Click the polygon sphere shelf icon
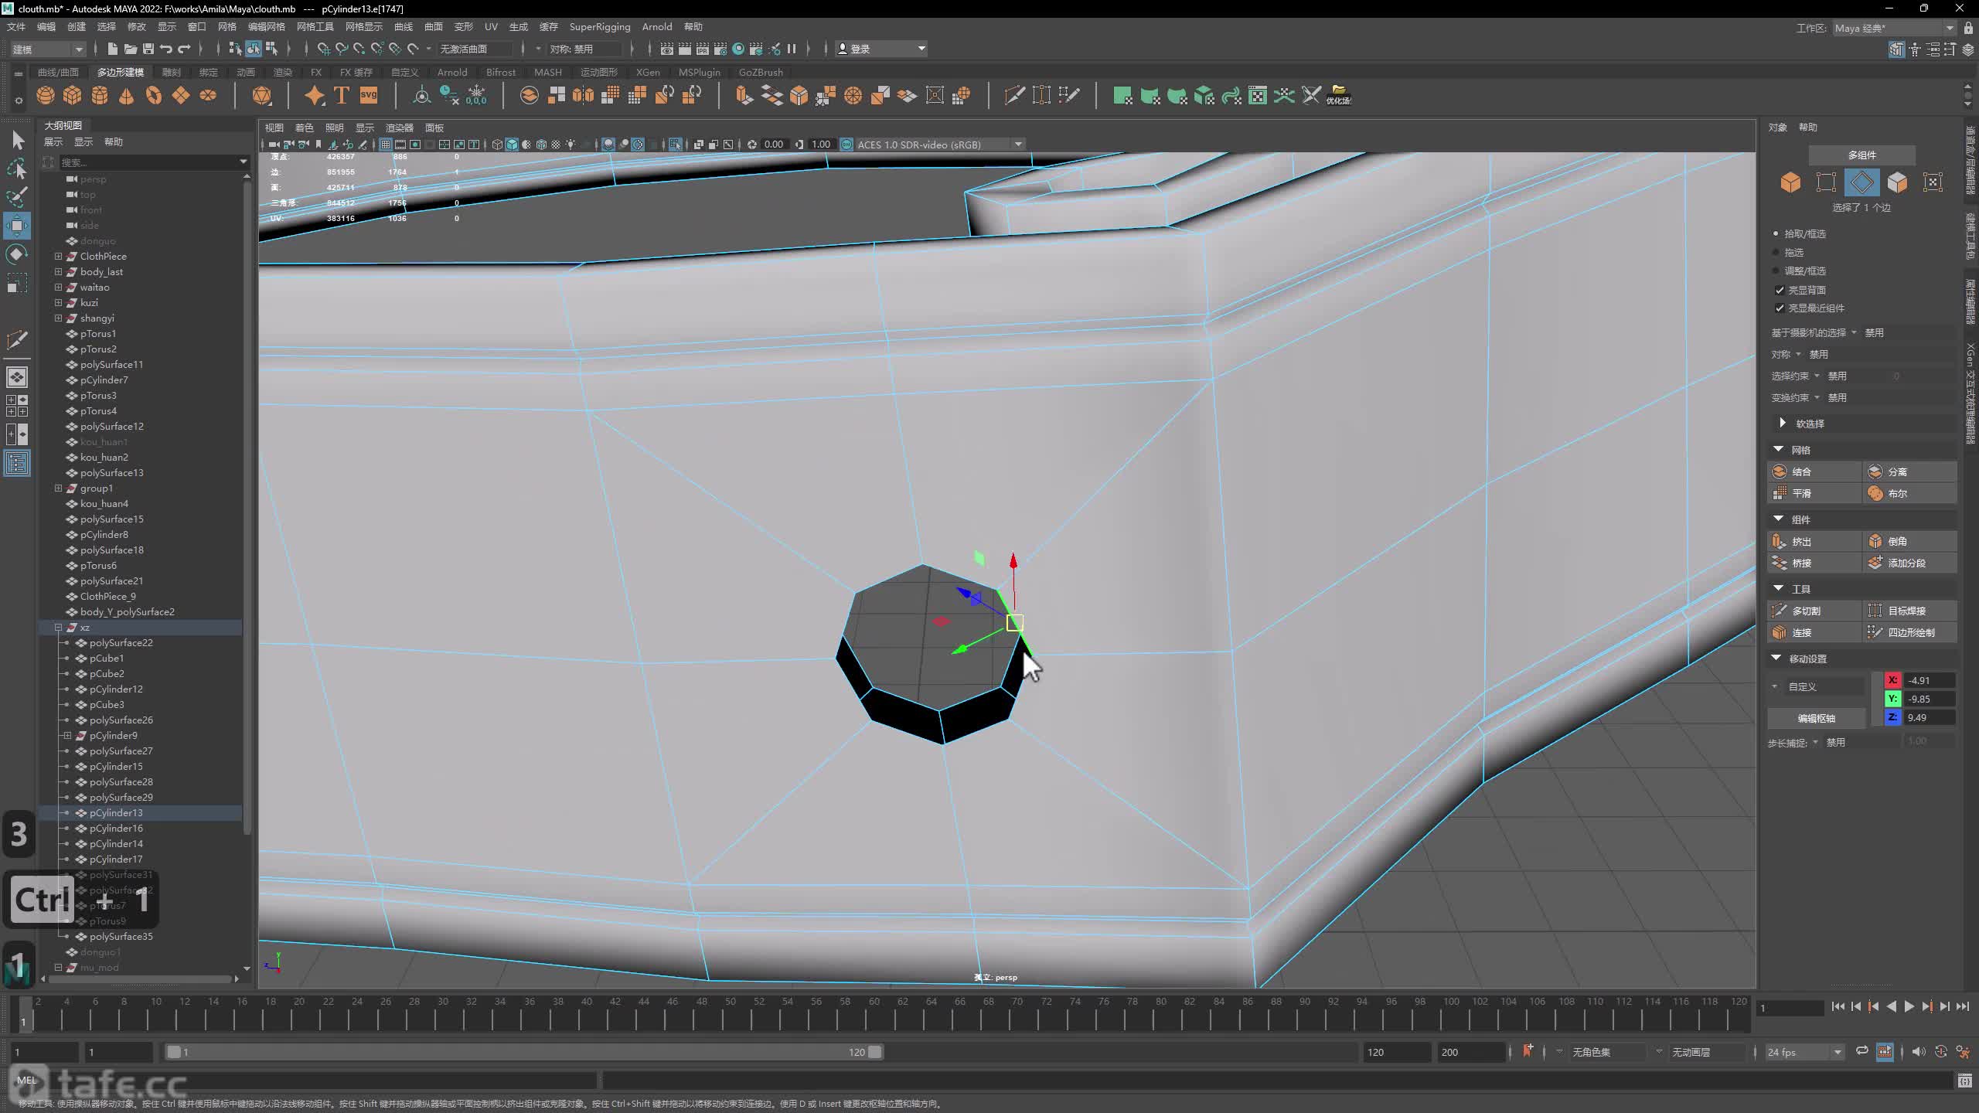This screenshot has height=1113, width=1979. point(46,96)
